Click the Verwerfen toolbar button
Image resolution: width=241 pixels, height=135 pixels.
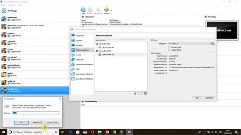click(98, 11)
